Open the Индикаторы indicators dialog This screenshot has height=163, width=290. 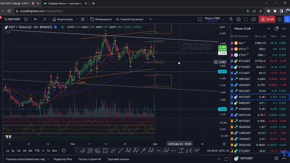pos(63,19)
